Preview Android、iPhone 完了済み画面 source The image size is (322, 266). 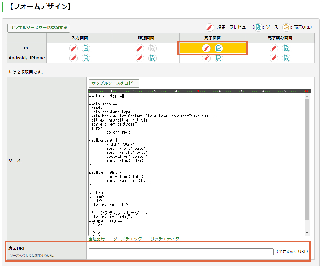pos(286,58)
